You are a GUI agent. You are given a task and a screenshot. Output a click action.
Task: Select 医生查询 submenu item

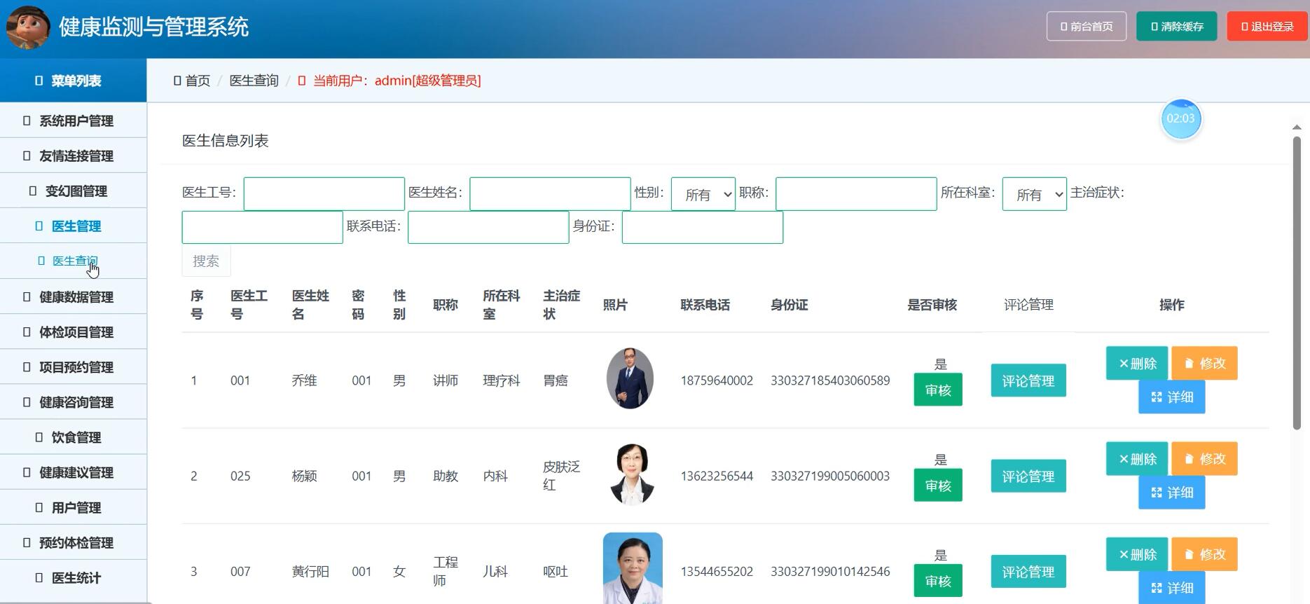pos(74,261)
